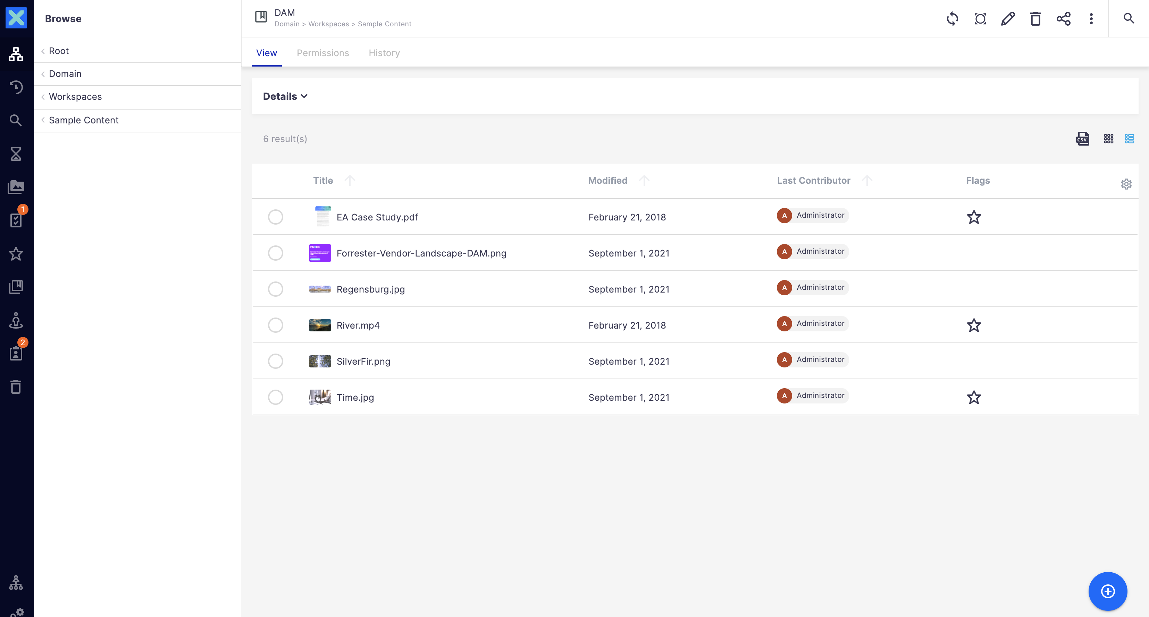This screenshot has height=617, width=1149.
Task: Click Administrator tag on SilverFir.png row
Action: pos(813,359)
